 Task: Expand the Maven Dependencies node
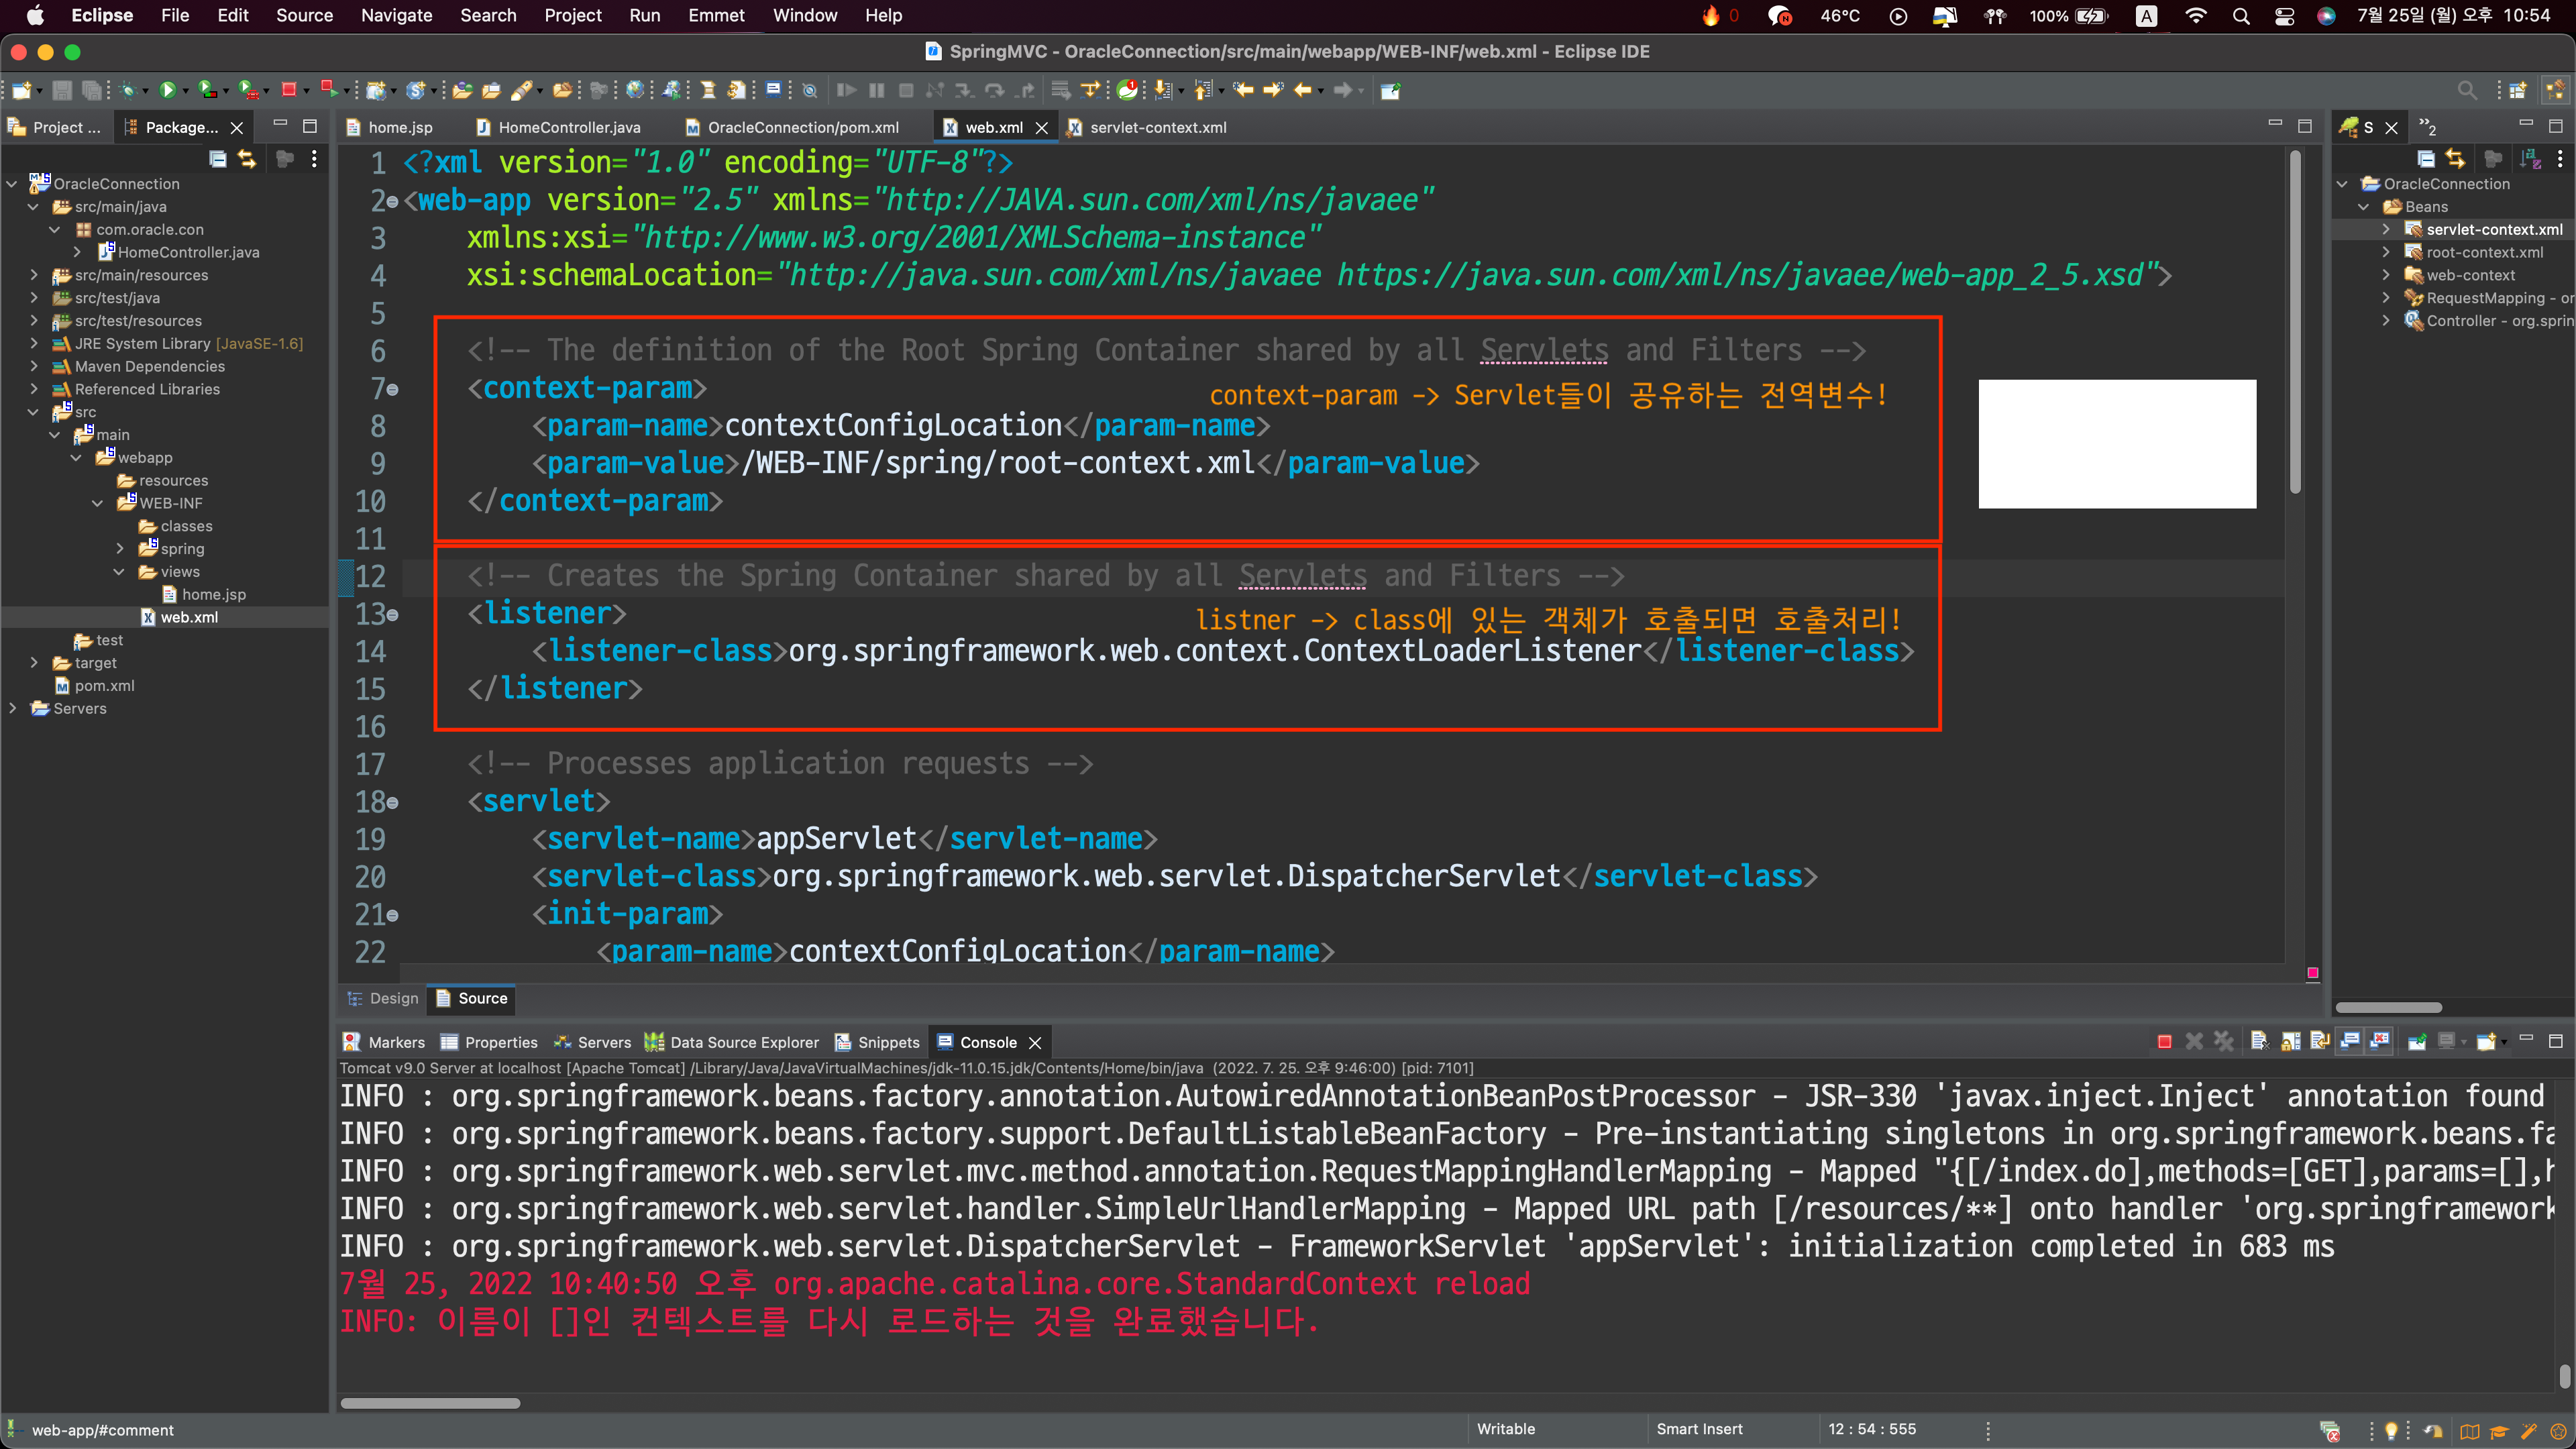click(x=34, y=366)
